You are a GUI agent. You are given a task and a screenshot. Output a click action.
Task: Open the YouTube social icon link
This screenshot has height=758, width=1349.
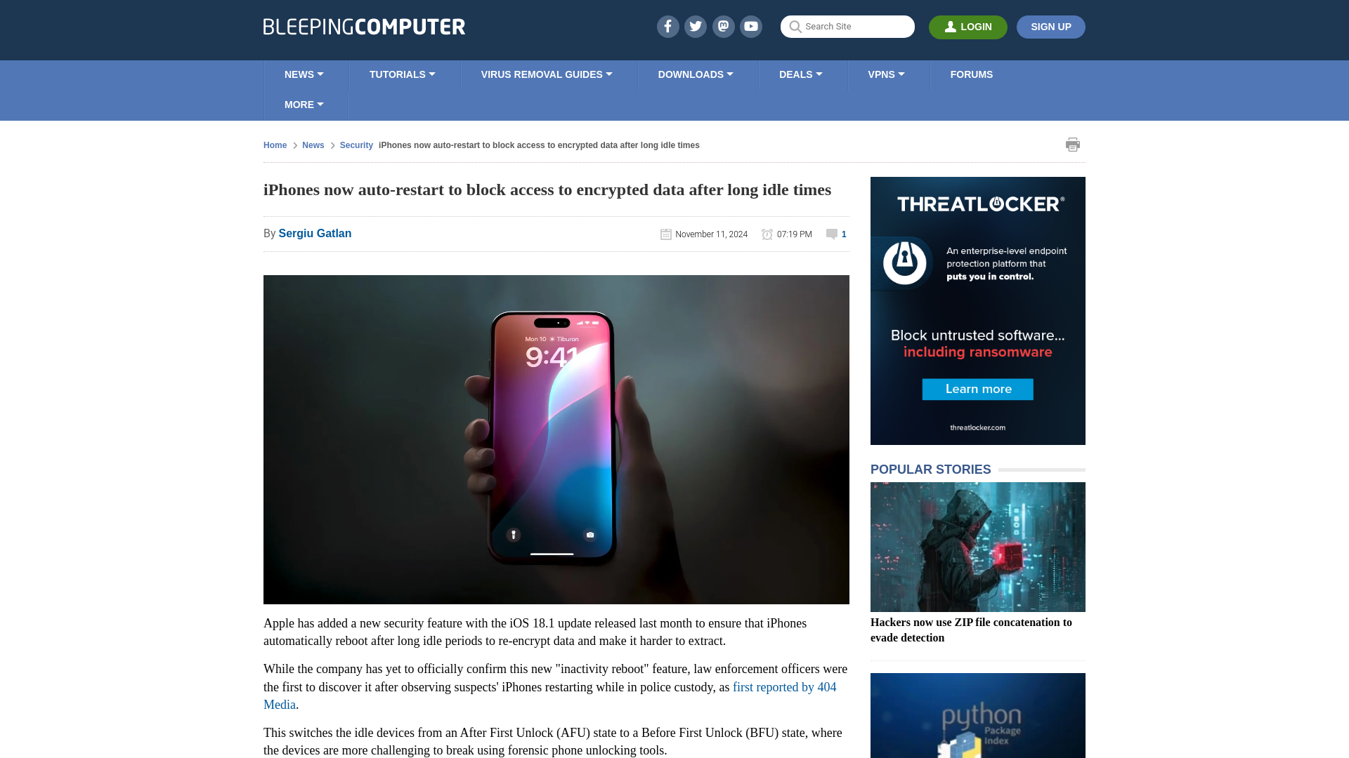pos(750,26)
